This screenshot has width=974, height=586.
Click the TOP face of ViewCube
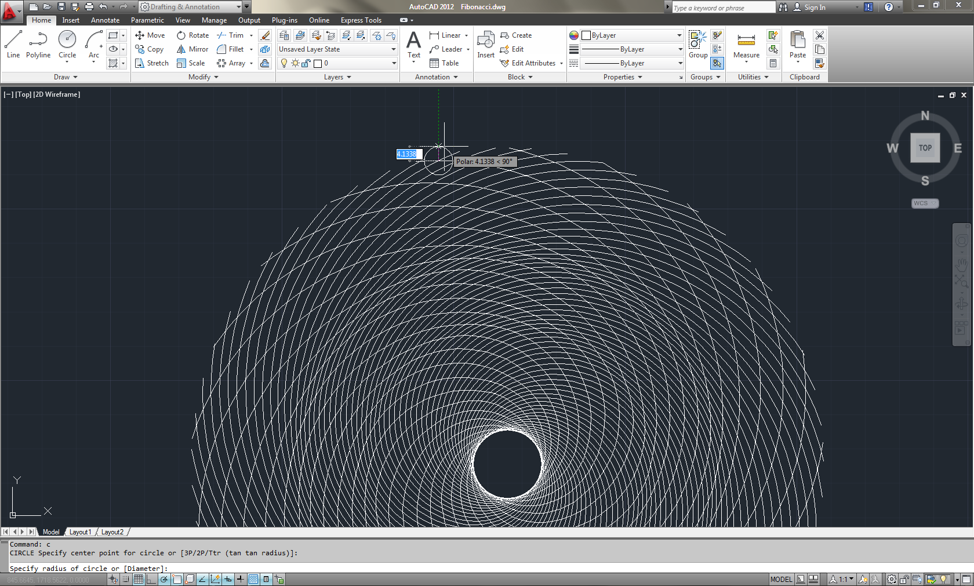click(x=925, y=148)
